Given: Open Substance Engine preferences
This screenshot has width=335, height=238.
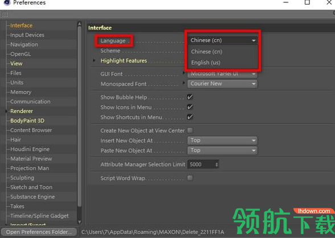Looking at the screenshot, I should [x=32, y=197].
